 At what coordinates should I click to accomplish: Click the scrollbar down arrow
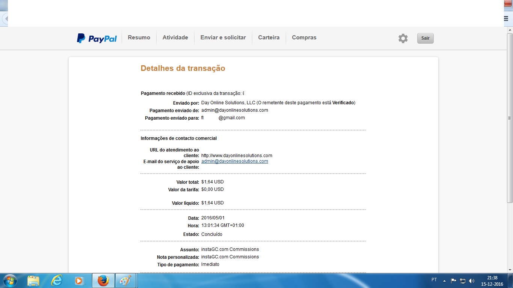coord(510,270)
